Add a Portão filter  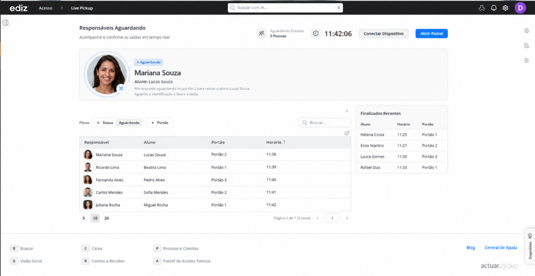(160, 123)
